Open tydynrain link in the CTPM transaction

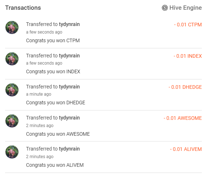tap(69, 25)
